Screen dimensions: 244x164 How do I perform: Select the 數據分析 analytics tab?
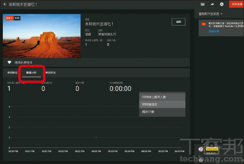point(31,72)
